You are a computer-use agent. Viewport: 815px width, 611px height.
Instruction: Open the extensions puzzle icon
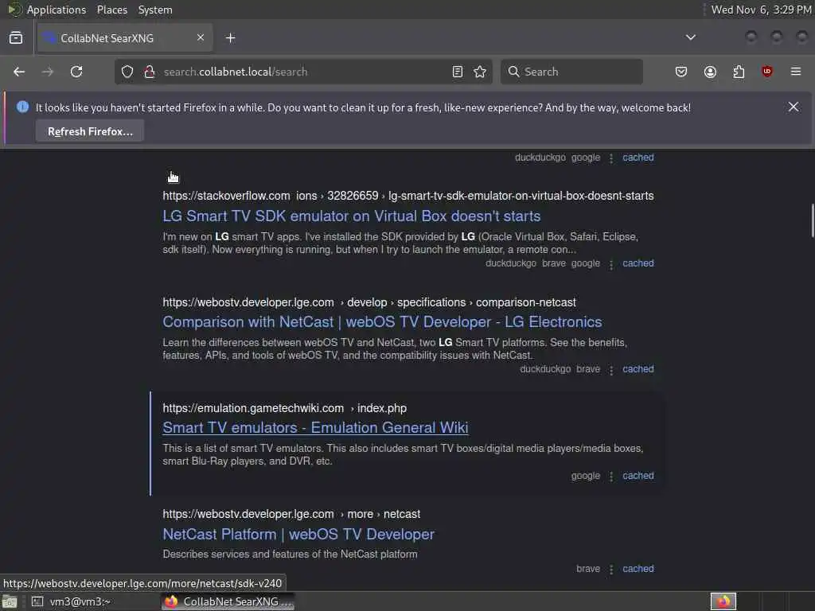click(x=739, y=72)
